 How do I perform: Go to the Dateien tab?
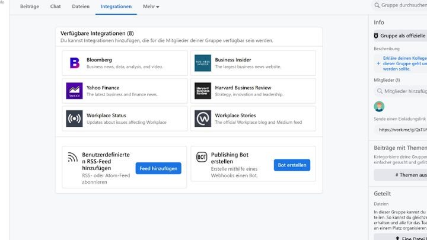(x=80, y=7)
